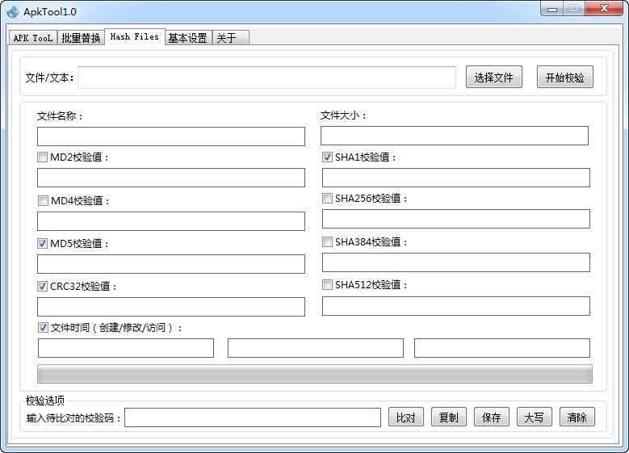This screenshot has height=453, width=629.
Task: Go to the 关于 tab
Action: (231, 38)
